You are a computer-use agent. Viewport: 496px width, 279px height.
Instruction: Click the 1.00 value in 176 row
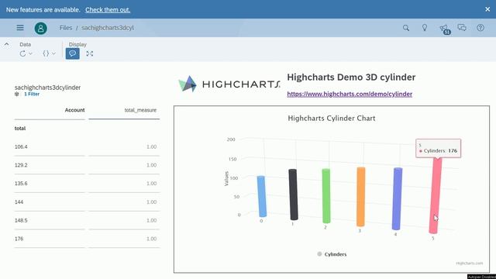coord(152,239)
